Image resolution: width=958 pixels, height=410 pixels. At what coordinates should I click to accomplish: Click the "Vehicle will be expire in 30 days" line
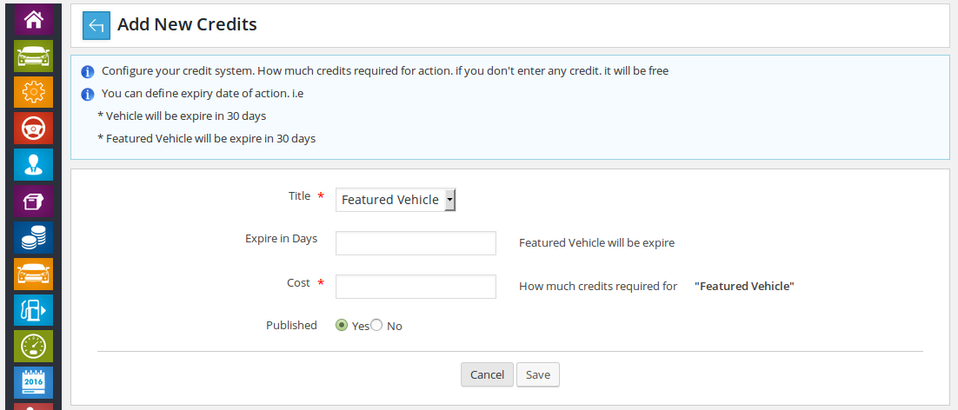182,116
